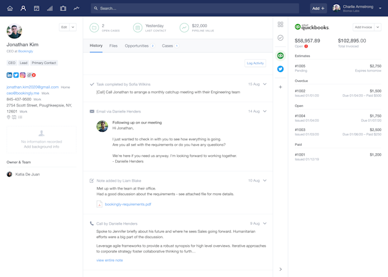Click in the Search input field
The height and width of the screenshot is (277, 388).
click(x=195, y=9)
